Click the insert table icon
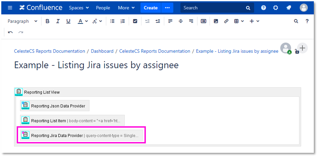This screenshot has height=157, width=318. click(x=236, y=21)
